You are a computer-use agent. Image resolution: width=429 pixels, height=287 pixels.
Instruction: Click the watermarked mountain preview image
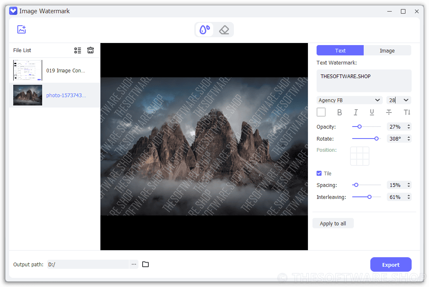204,146
